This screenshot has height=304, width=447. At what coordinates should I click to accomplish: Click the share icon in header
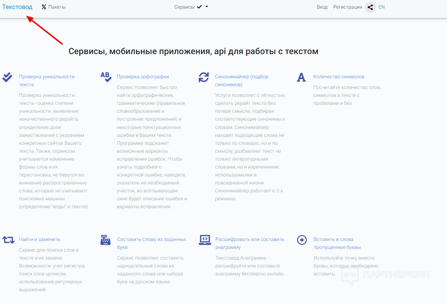pyautogui.click(x=370, y=7)
